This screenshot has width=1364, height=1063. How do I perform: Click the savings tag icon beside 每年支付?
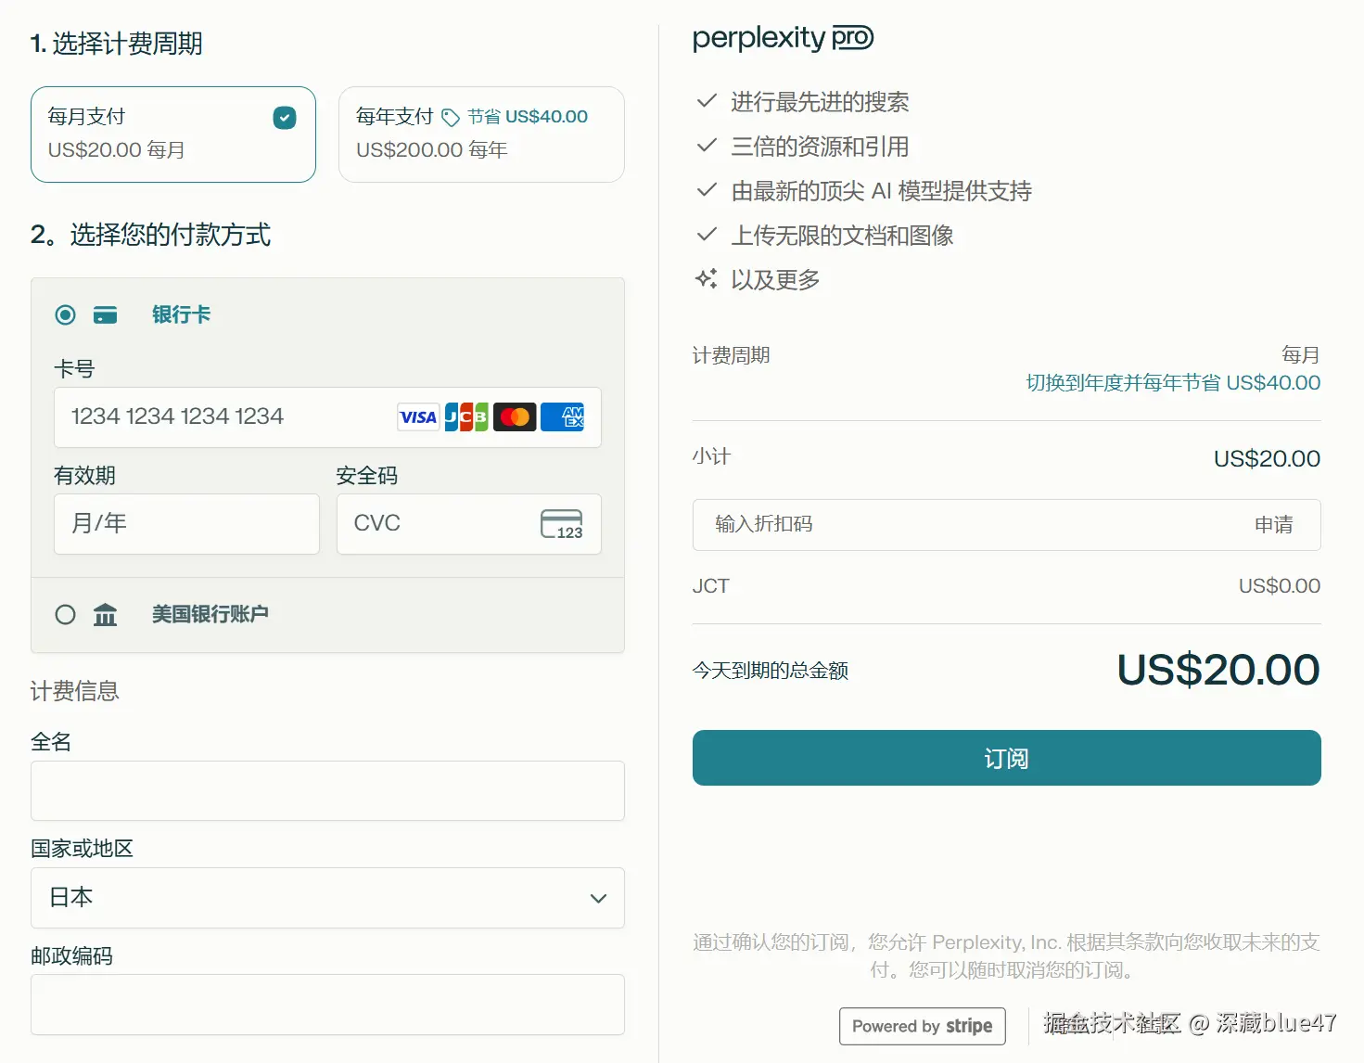click(x=451, y=118)
